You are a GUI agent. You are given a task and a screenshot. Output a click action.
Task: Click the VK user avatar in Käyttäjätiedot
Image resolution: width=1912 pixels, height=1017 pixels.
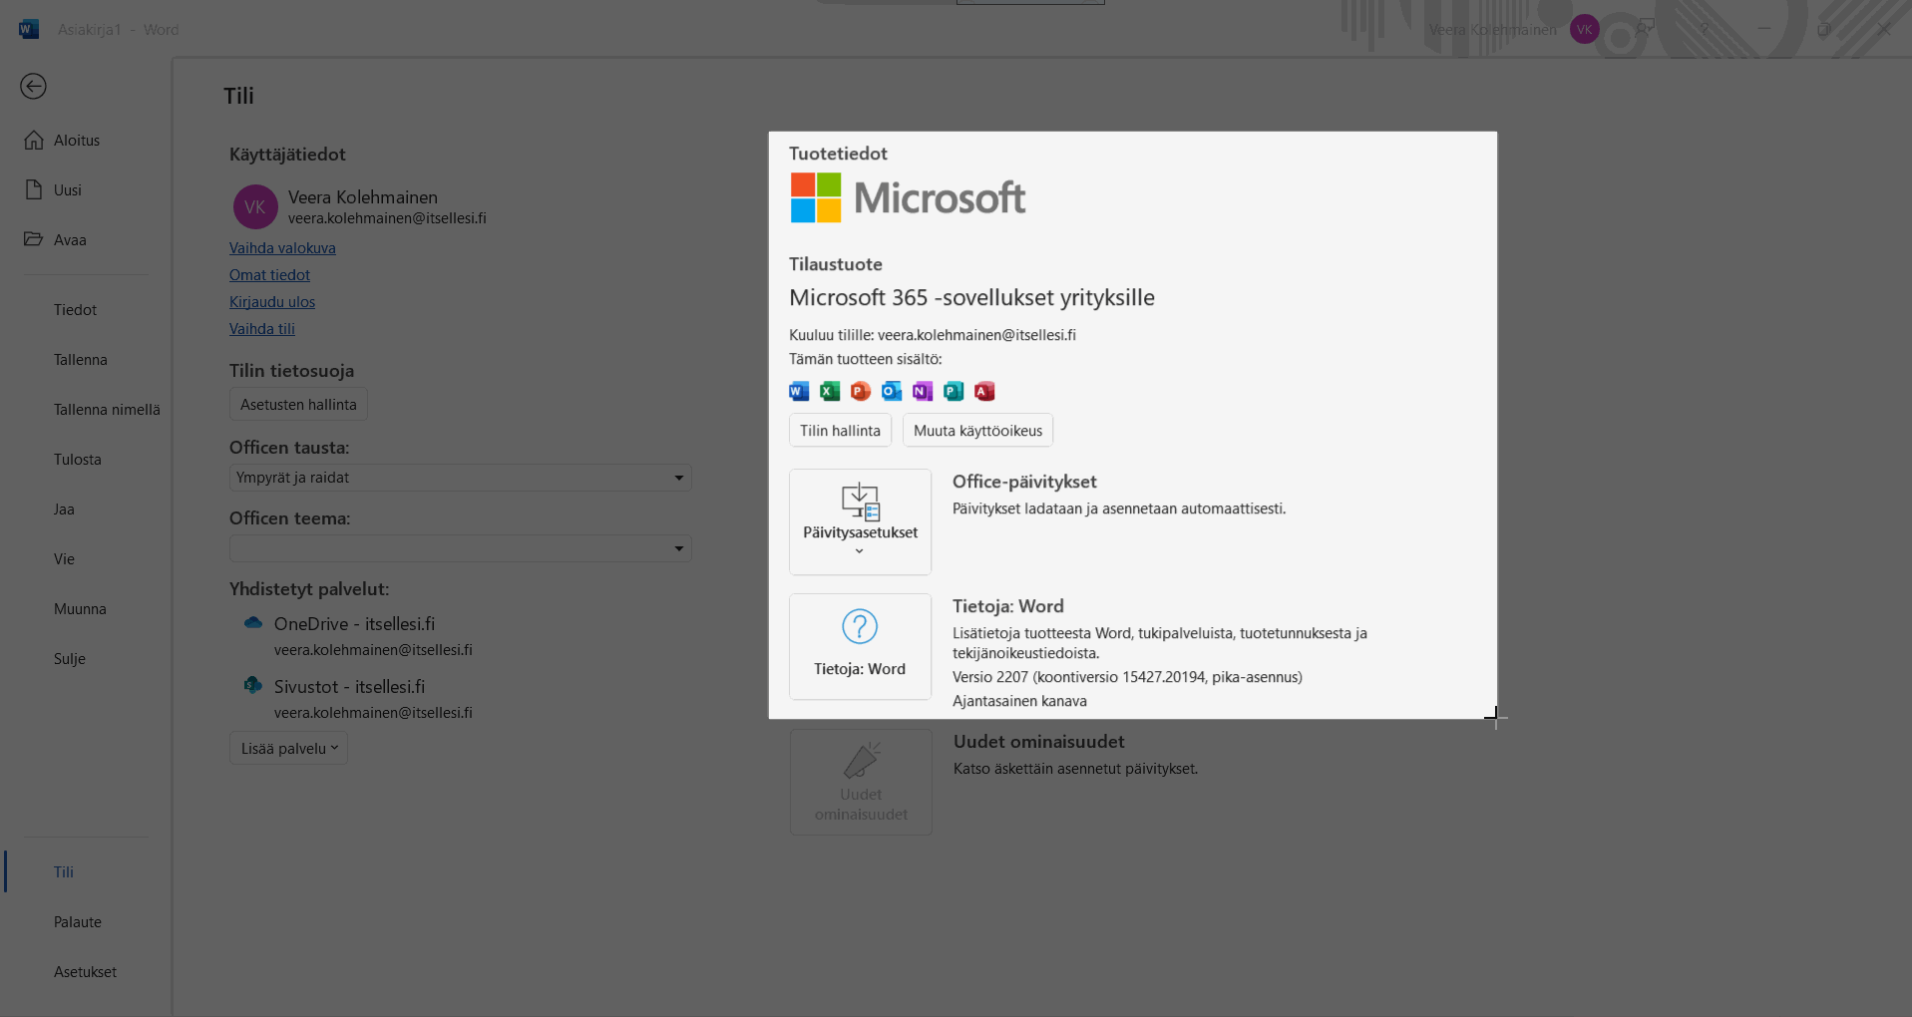coord(255,207)
